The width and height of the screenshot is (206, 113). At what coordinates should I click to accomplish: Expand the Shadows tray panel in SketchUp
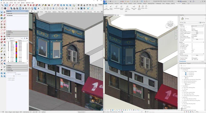coord(17,65)
